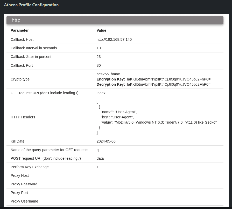This screenshot has width=232, height=209.
Task: Click the HTTP Headers label
Action: tap(23, 117)
